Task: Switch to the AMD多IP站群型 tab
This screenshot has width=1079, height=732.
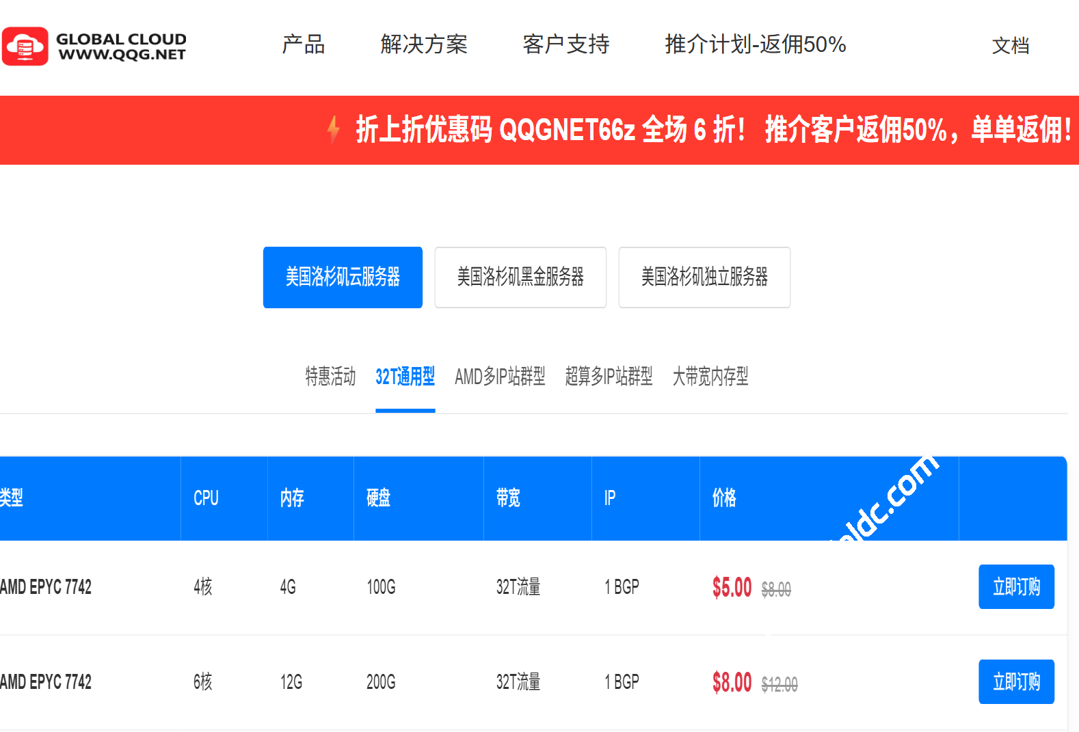Action: click(x=500, y=377)
